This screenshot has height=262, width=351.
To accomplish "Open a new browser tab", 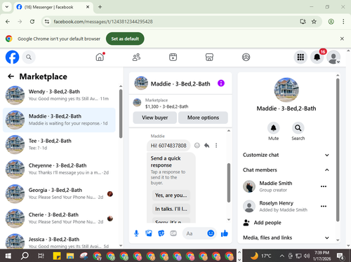I will pos(100,7).
